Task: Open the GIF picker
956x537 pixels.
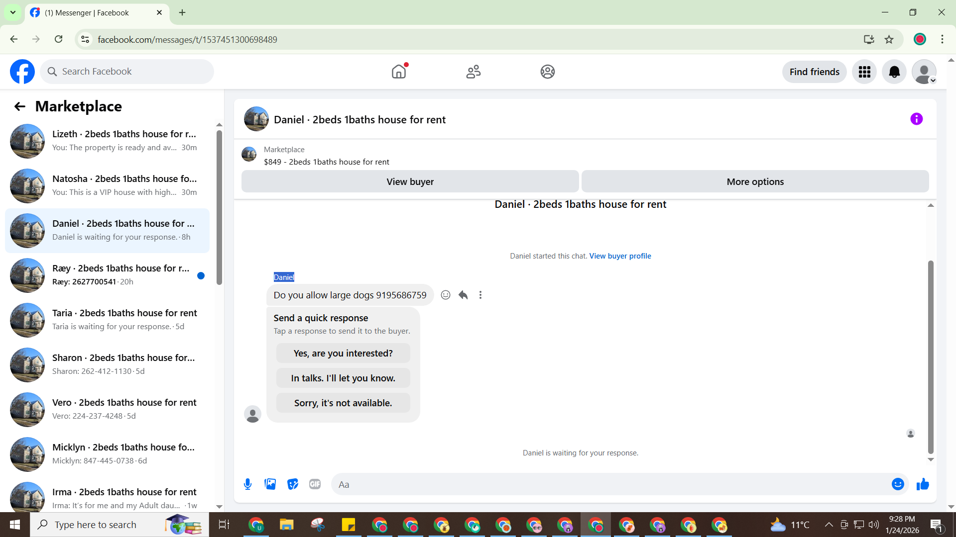Action: (315, 484)
